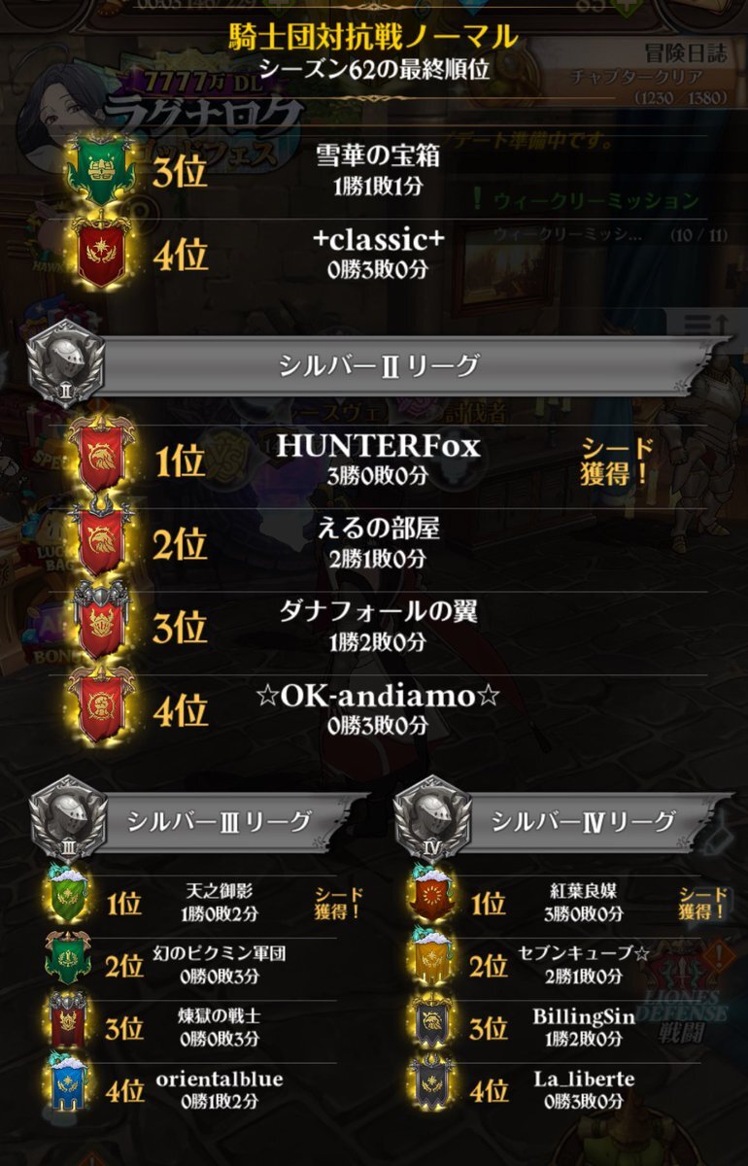748x1166 pixels.
Task: Tap the 紅葉良媒 guild crest
Action: click(x=432, y=903)
